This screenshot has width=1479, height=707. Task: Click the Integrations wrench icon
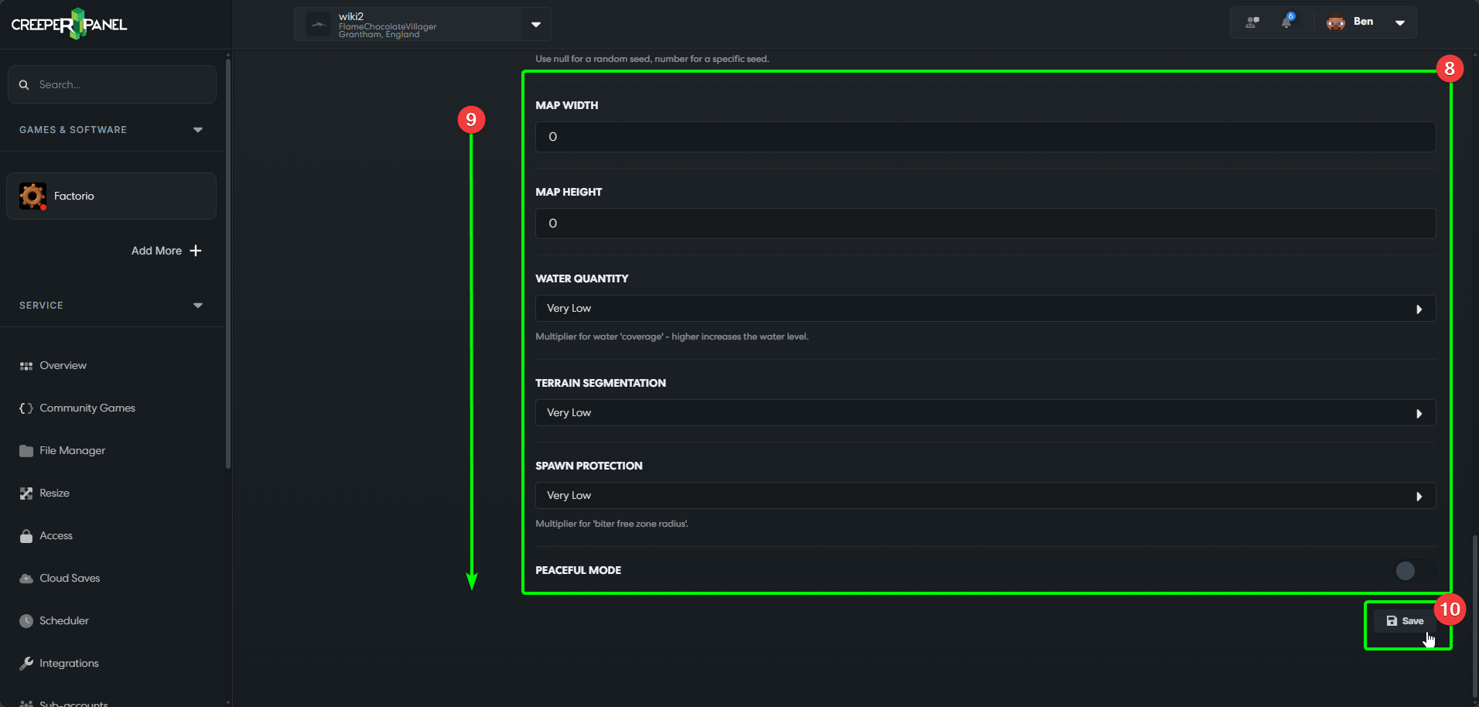tap(26, 663)
